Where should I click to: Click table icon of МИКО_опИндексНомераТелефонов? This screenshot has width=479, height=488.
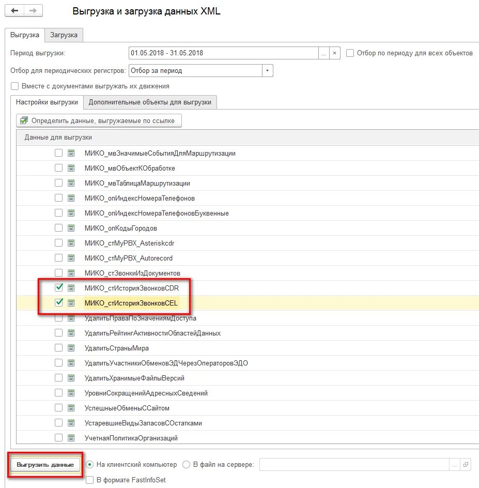71,198
